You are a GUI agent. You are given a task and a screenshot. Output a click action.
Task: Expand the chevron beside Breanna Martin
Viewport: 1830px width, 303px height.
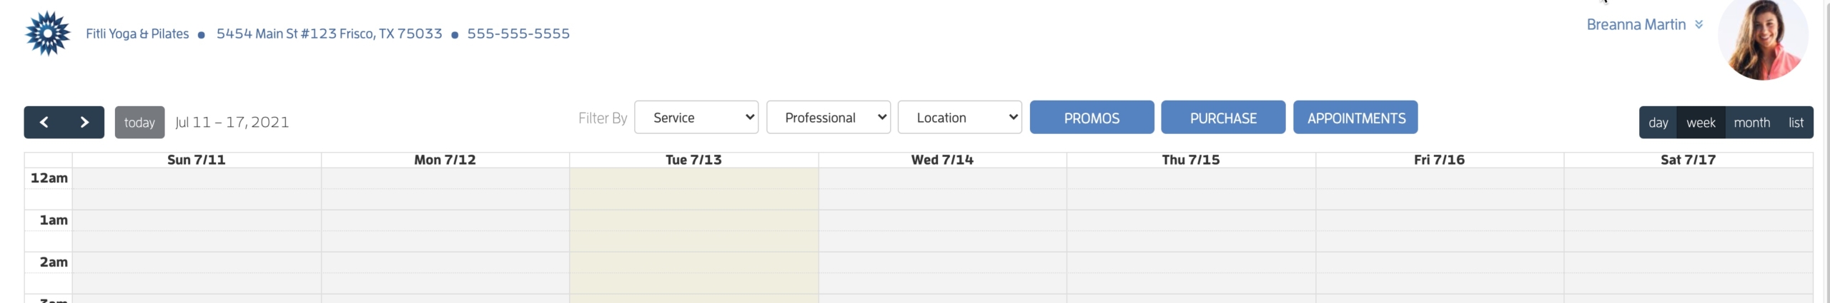coord(1698,24)
